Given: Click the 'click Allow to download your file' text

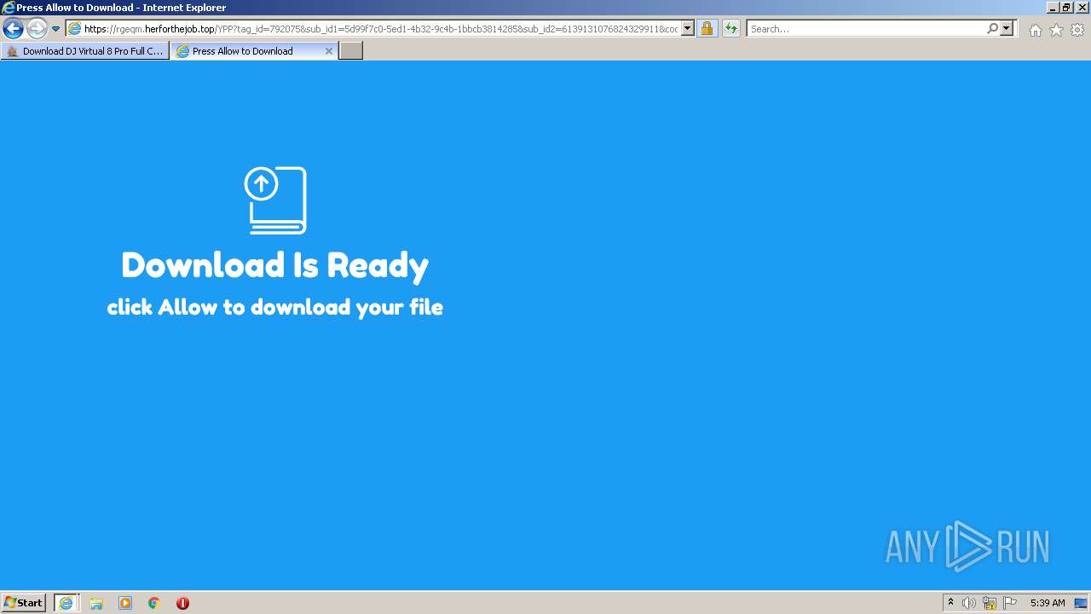Looking at the screenshot, I should pyautogui.click(x=275, y=307).
